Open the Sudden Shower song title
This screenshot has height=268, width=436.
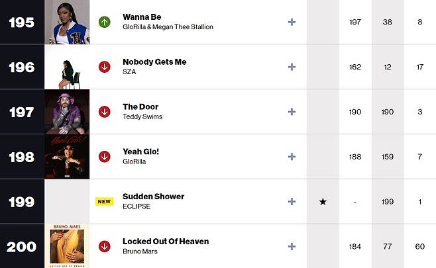tap(153, 197)
